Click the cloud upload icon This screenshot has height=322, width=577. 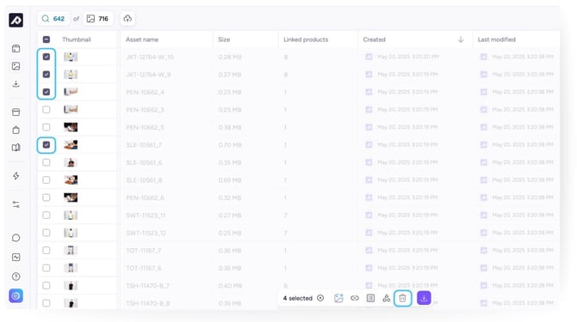click(x=127, y=19)
